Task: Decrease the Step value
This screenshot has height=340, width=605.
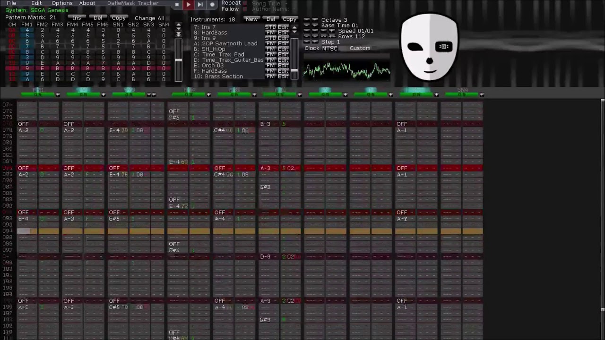Action: [307, 42]
